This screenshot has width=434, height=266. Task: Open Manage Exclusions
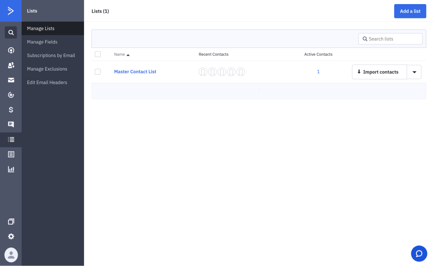point(47,69)
